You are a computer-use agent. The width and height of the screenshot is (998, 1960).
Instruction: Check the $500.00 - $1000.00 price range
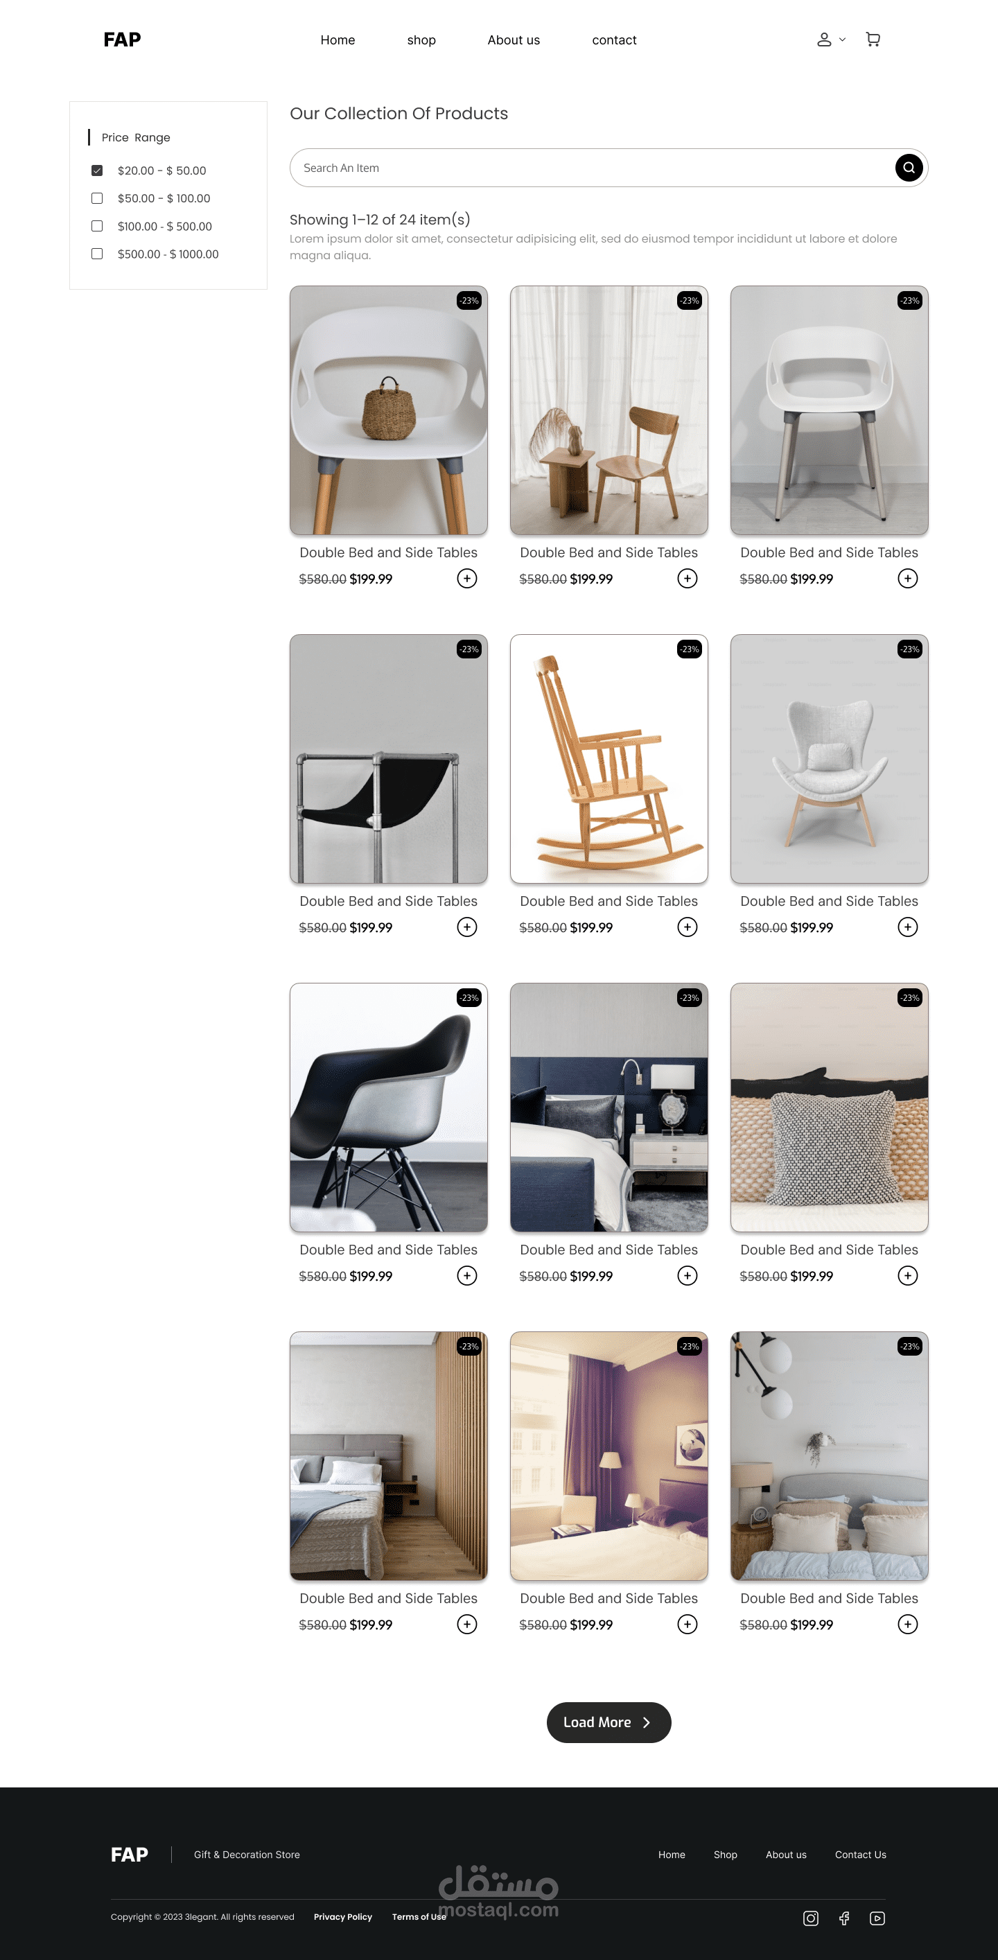tap(96, 254)
